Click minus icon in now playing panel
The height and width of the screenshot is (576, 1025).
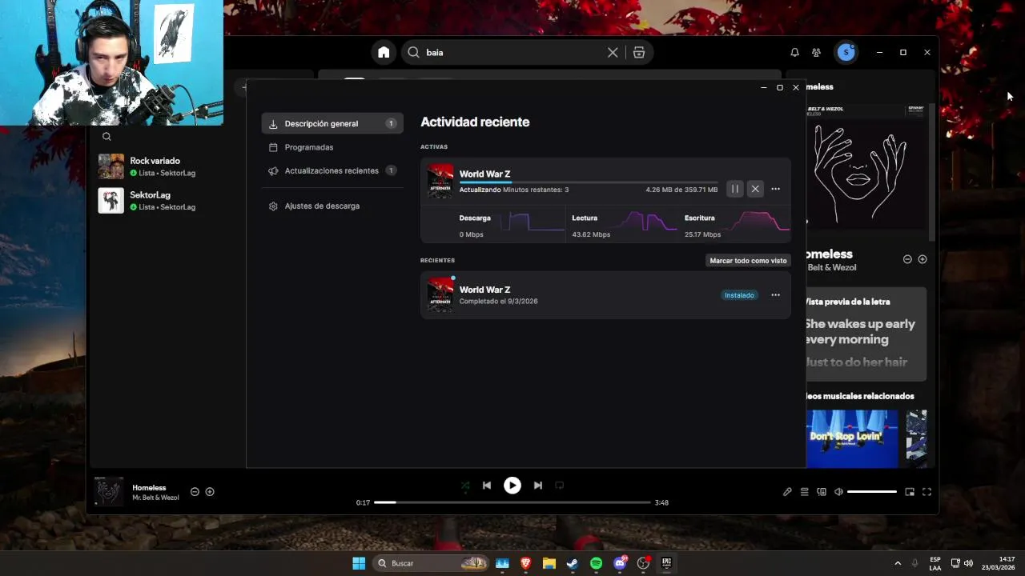click(x=907, y=259)
